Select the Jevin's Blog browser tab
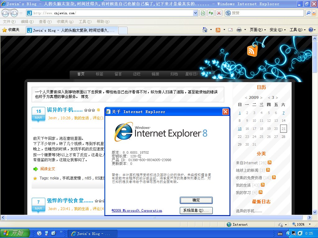Image resolution: width=318 pixels, height=238 pixels. pyautogui.click(x=72, y=30)
